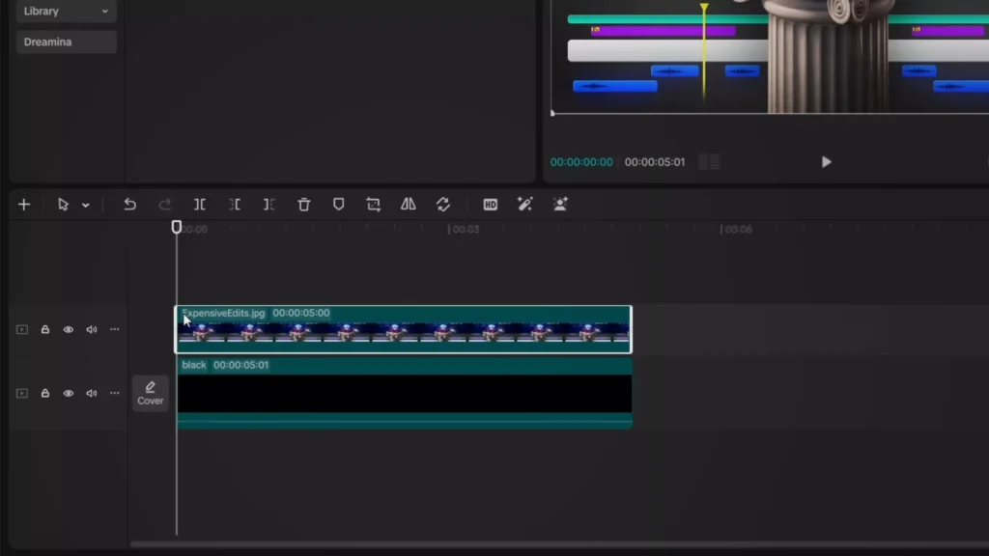Lock the ExpensiveEdits.jpg track
The height and width of the screenshot is (556, 989).
(x=45, y=329)
